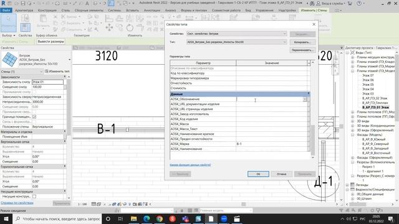Click the filter icon in the status bar
This screenshot has height=224, width=399.
point(379,210)
